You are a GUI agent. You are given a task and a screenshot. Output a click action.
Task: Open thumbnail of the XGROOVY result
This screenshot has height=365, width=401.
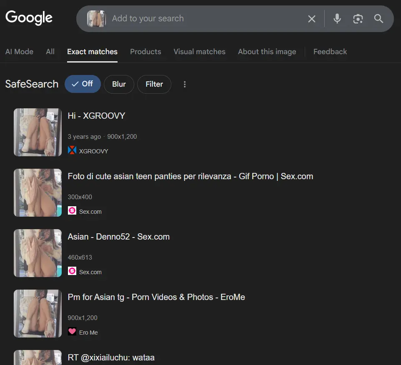[38, 132]
